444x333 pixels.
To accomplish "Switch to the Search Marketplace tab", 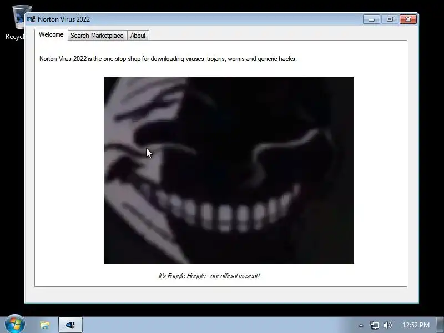I will 97,36.
